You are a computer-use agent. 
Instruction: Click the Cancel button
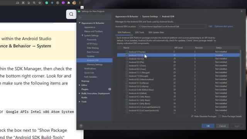coord(222,126)
